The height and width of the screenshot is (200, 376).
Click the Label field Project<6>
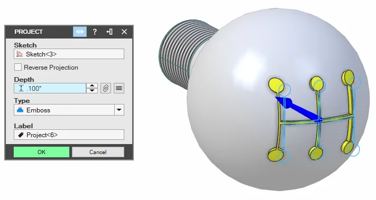click(69, 135)
